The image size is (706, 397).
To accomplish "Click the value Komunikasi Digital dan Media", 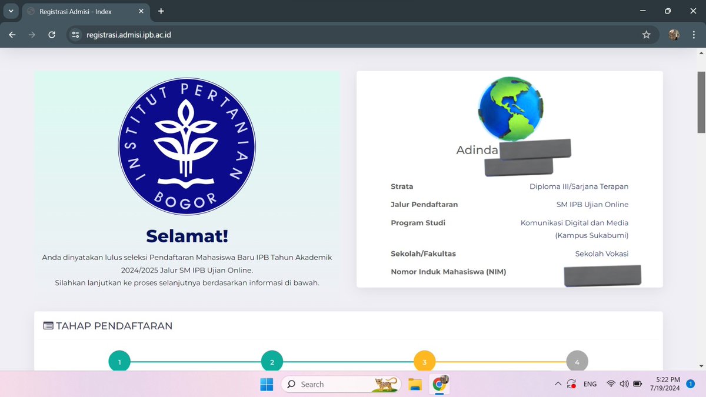I will [575, 223].
